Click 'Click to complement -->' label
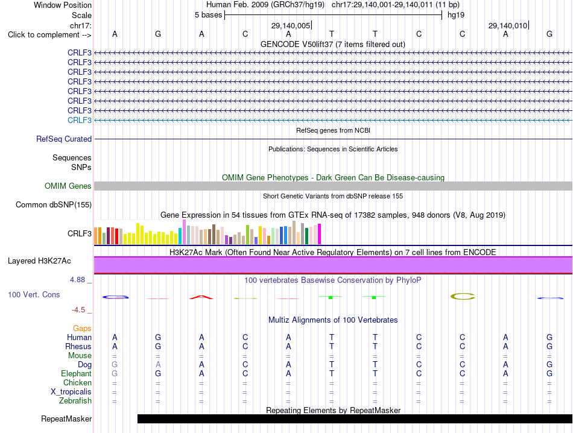Viewport: 573px width, 433px height. (x=49, y=35)
